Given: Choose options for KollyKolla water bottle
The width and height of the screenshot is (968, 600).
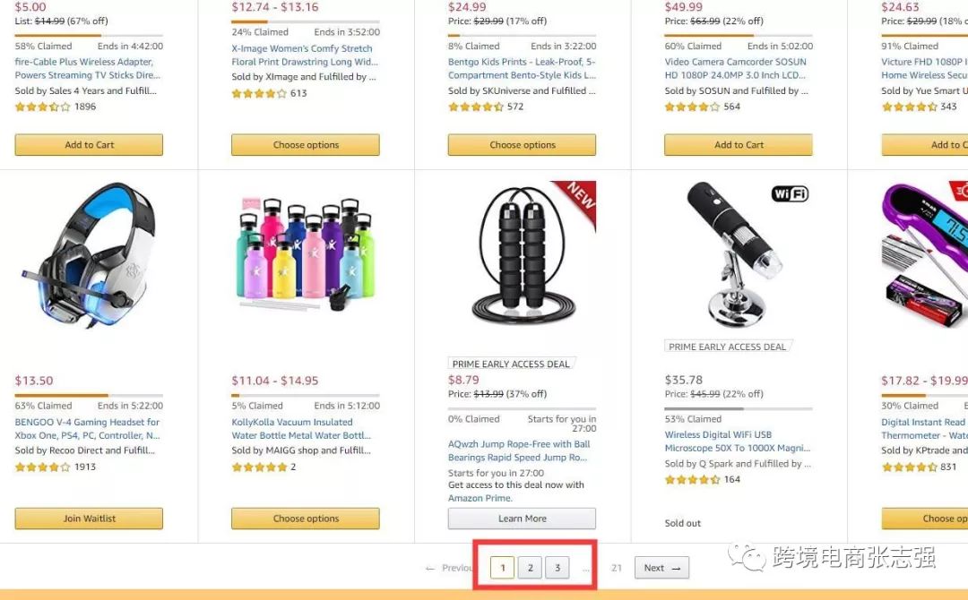Looking at the screenshot, I should [x=306, y=519].
